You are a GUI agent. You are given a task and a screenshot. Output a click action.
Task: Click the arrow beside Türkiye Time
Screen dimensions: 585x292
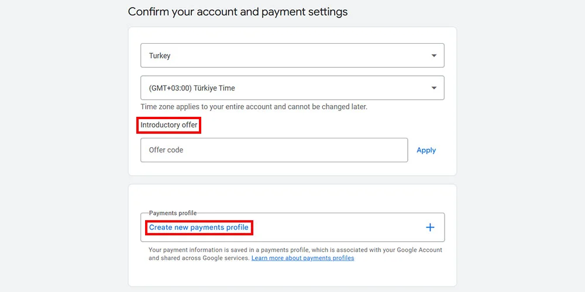(433, 88)
